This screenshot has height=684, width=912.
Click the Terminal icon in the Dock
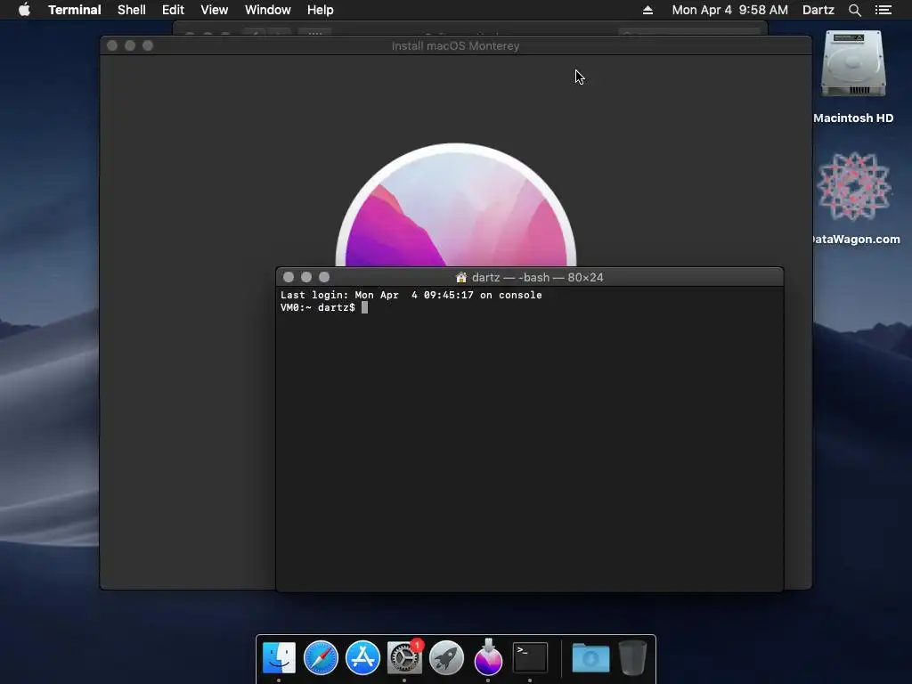tap(530, 658)
